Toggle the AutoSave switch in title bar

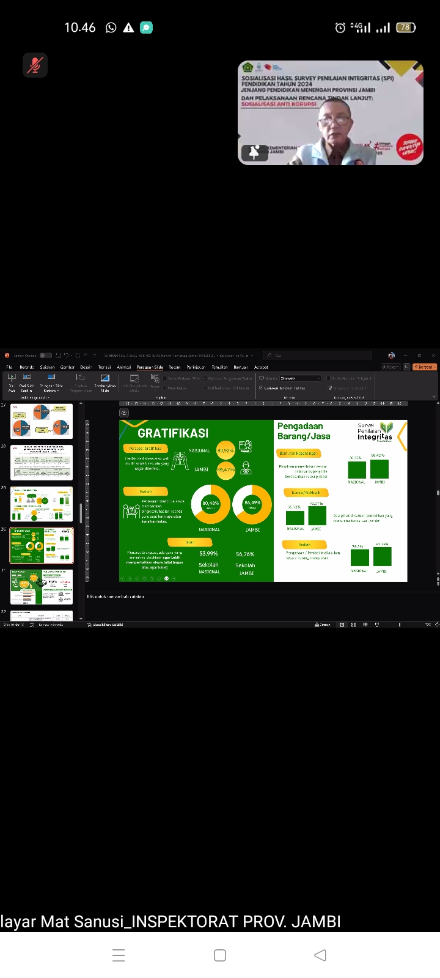pyautogui.click(x=46, y=355)
